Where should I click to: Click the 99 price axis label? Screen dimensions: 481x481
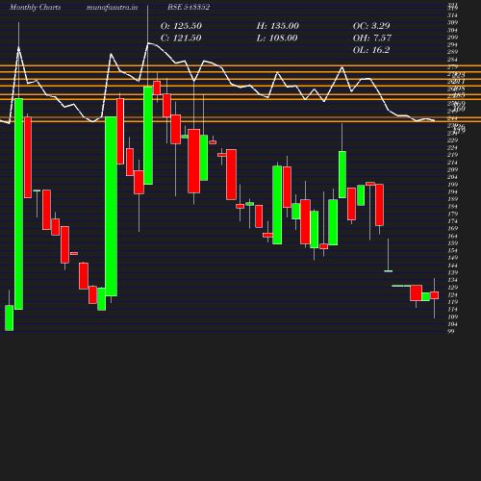[451, 332]
